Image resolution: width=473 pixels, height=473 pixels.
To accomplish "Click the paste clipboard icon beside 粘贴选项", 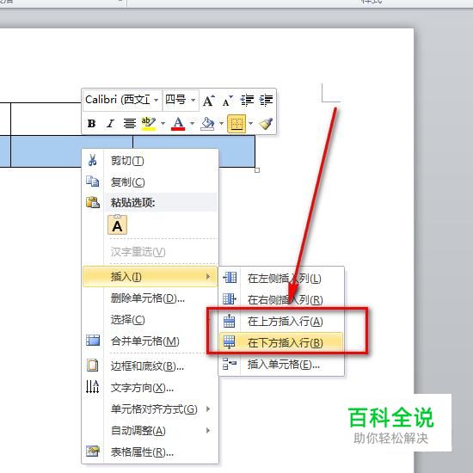I will pos(93,202).
